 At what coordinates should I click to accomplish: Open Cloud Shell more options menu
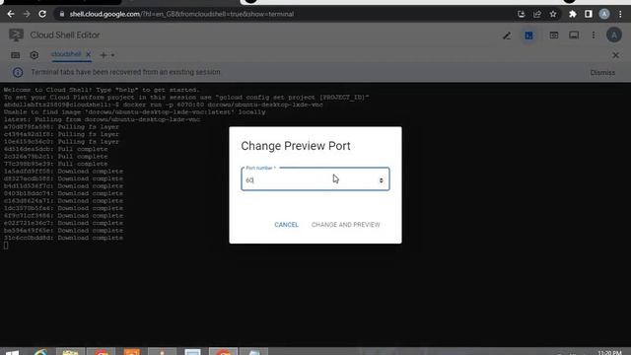point(594,35)
